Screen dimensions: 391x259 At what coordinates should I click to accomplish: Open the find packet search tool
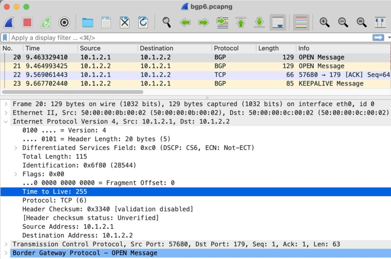(166, 23)
